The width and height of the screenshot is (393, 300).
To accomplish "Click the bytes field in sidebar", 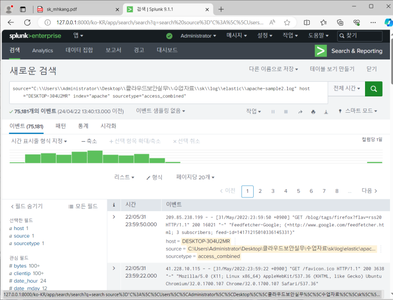I will tap(20, 265).
